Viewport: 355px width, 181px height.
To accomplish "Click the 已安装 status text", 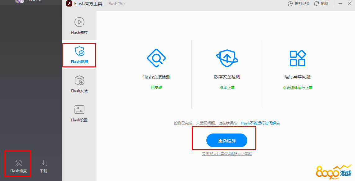I will pos(156,88).
